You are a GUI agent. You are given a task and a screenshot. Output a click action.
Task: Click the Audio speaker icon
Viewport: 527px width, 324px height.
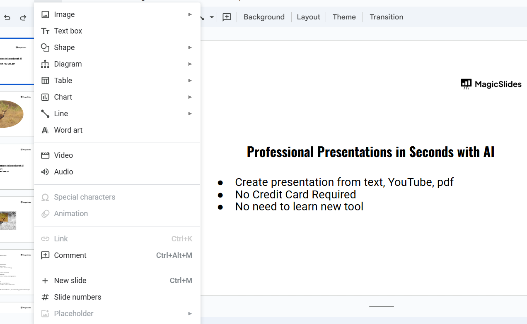[x=45, y=172]
